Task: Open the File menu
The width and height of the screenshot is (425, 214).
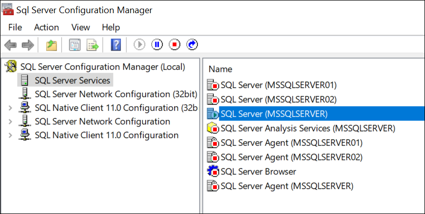Action: point(15,27)
